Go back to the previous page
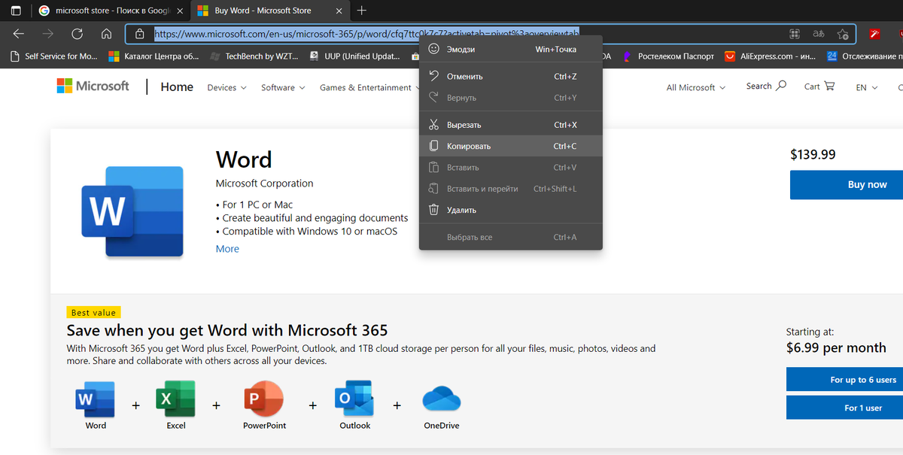 pyautogui.click(x=19, y=34)
